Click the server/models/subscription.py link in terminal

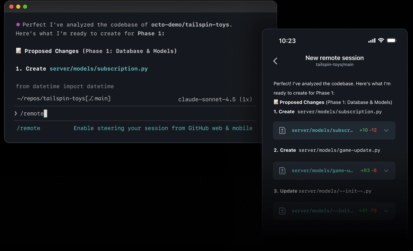[x=99, y=69]
